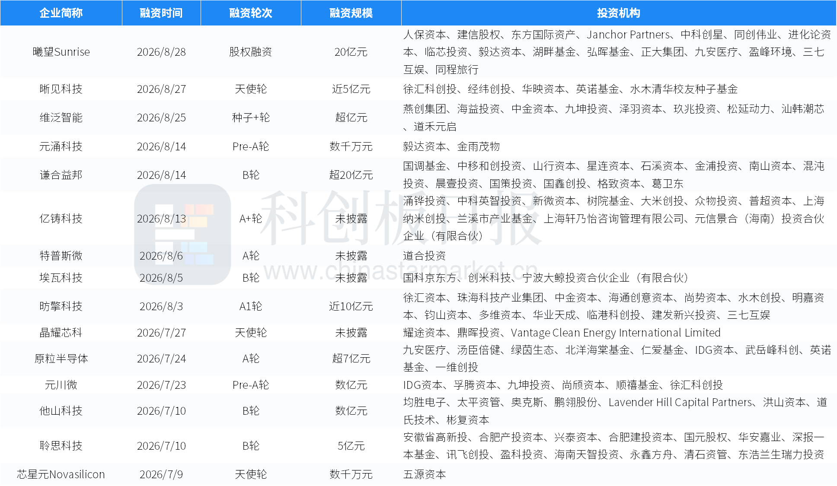Click the Pre-A轮 round for 元涌科技
The height and width of the screenshot is (486, 837).
point(251,146)
